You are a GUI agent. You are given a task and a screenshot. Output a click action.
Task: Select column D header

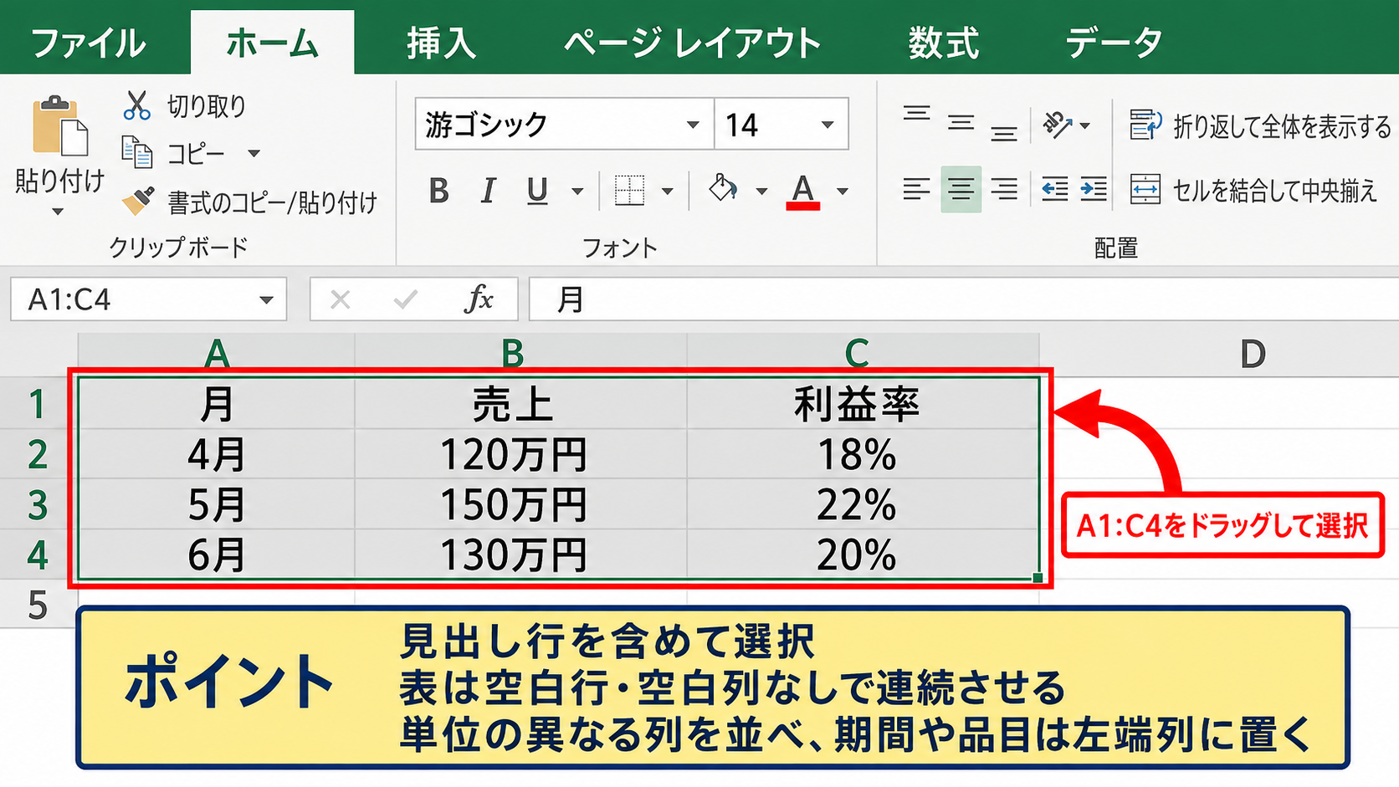pyautogui.click(x=1253, y=355)
